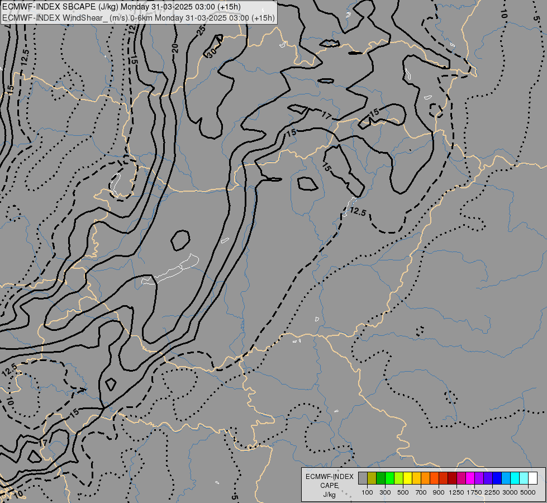Click the olive swatch in the CAPE legend
Image resolution: width=547 pixels, height=503 pixels.
click(x=372, y=478)
